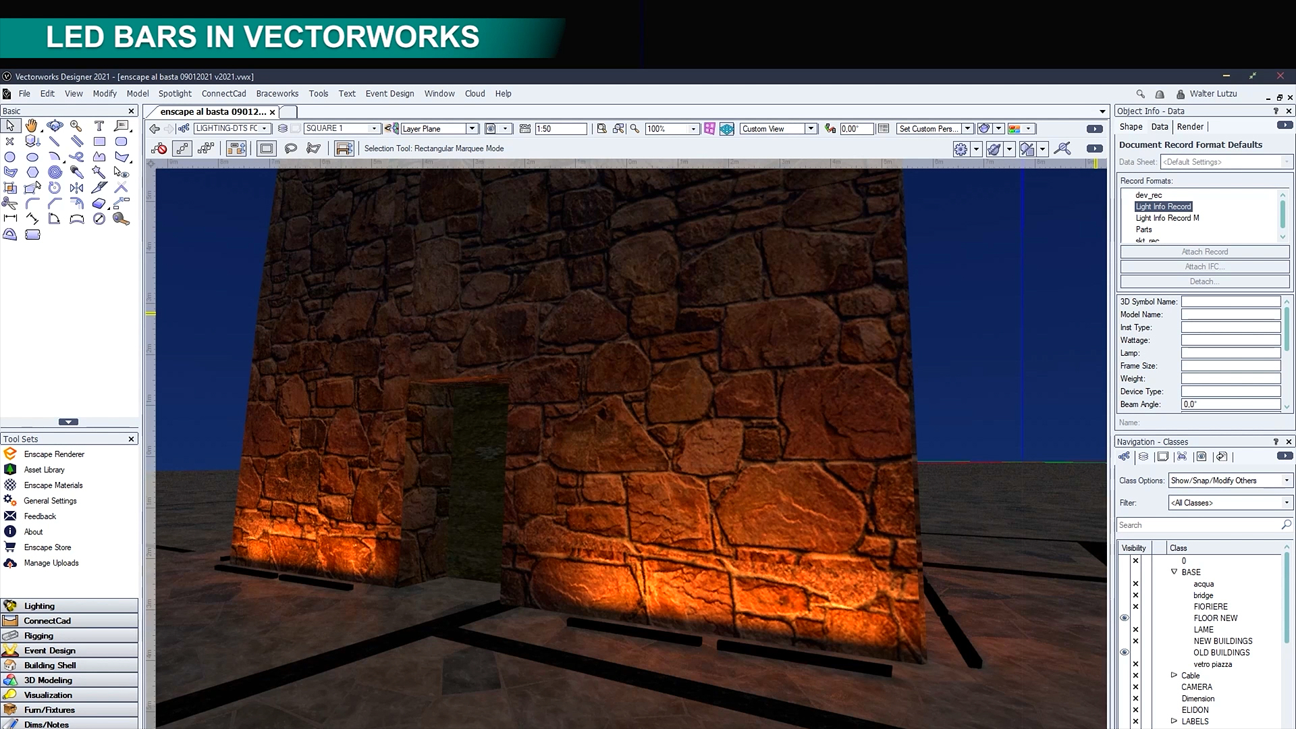Select the Regular Polygon hexagon tool

click(32, 172)
